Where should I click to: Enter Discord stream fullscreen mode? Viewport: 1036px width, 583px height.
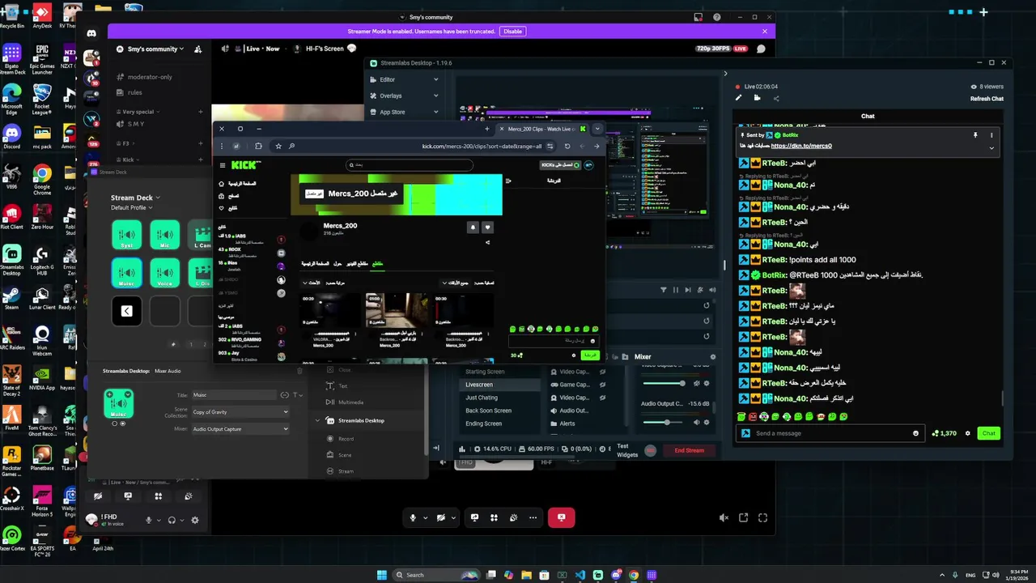pos(762,517)
